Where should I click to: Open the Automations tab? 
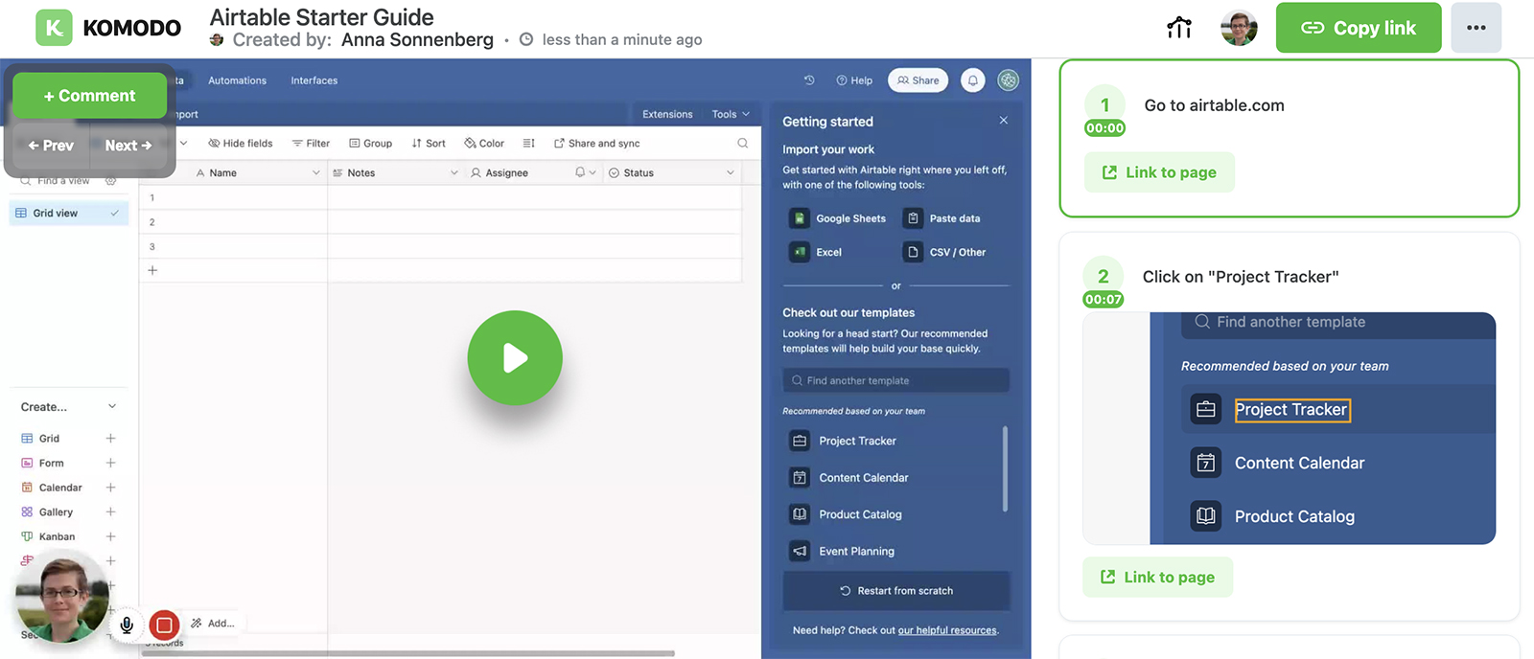(238, 80)
